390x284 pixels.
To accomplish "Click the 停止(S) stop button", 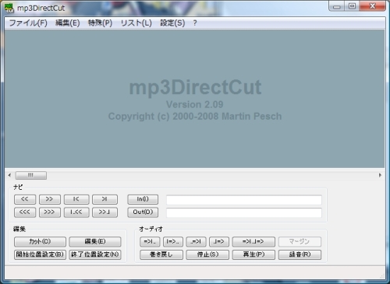I will [x=207, y=254].
